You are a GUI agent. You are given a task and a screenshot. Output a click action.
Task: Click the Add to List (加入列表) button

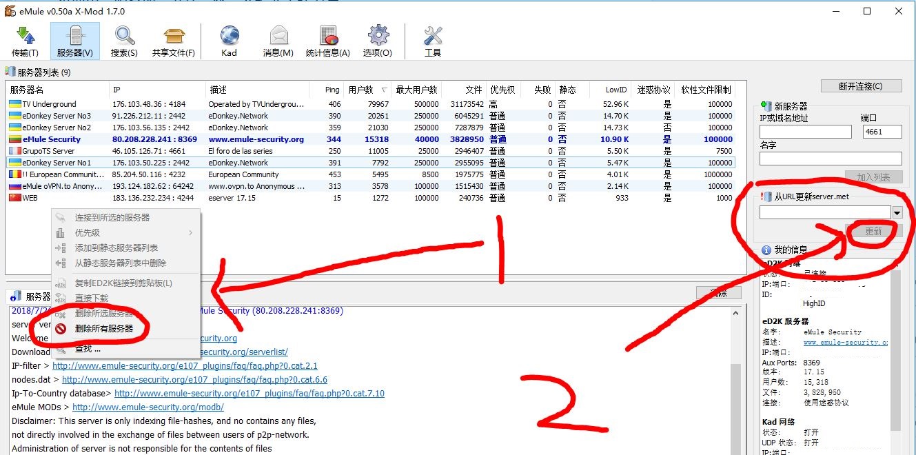pos(873,177)
